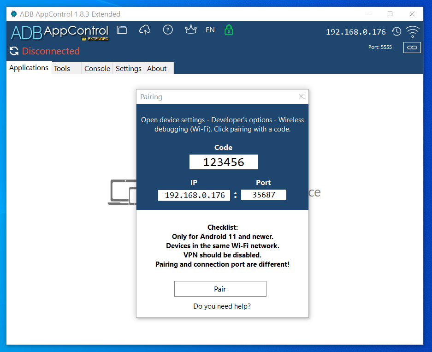The height and width of the screenshot is (352, 432).
Task: Open the About tab
Action: tap(159, 68)
